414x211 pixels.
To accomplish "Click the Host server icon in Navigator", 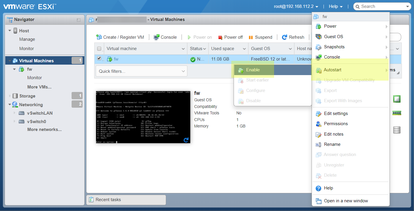I will tap(15, 31).
